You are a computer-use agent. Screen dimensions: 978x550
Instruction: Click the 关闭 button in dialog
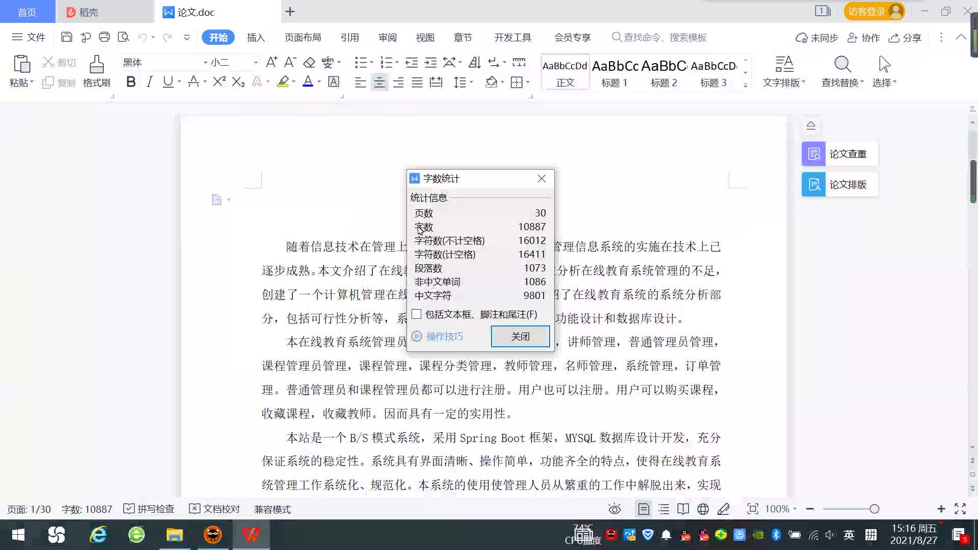click(520, 336)
